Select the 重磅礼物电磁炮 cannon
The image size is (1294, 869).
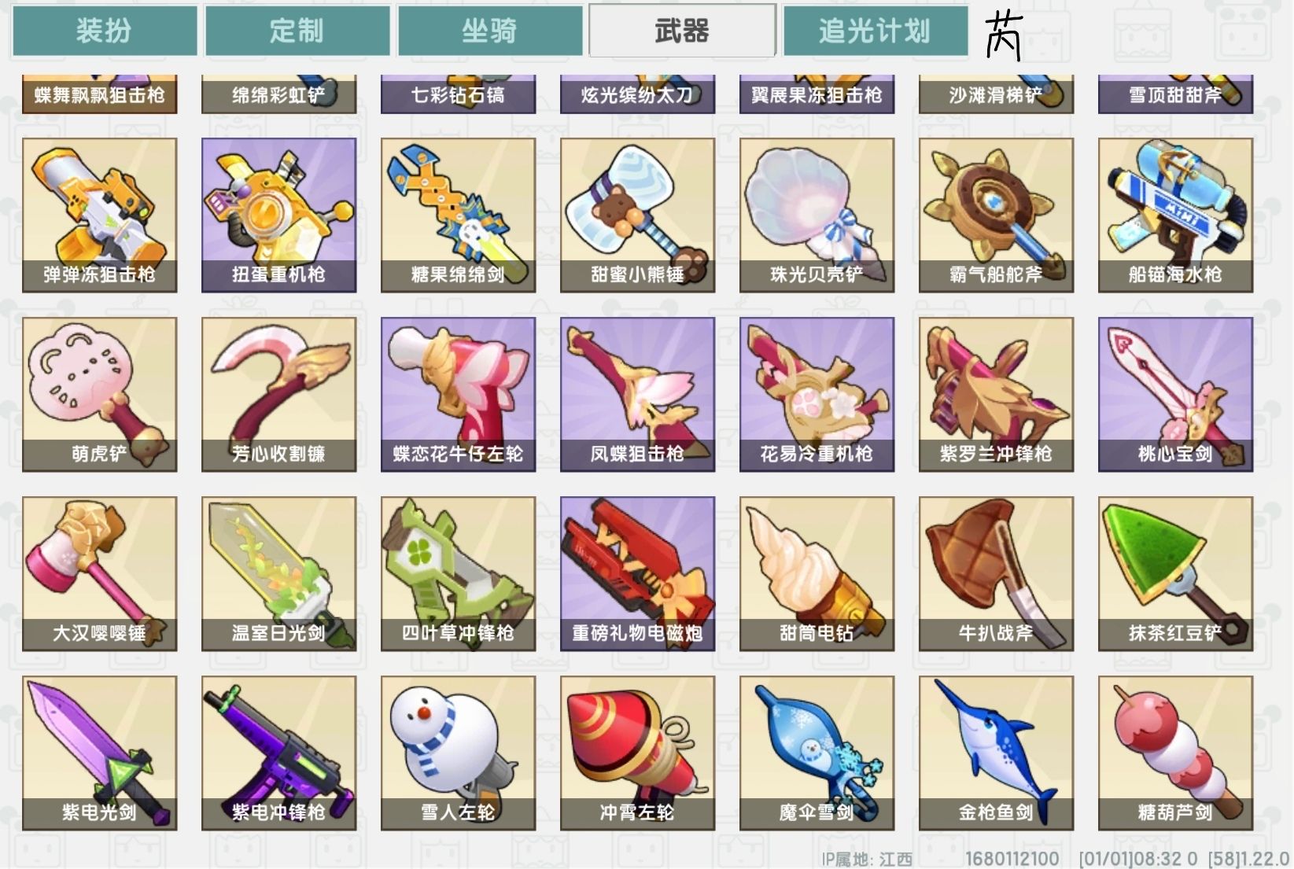(638, 574)
